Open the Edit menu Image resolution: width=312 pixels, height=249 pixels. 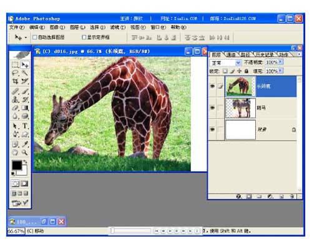pyautogui.click(x=37, y=27)
